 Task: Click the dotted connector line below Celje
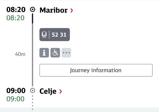[x=33, y=103]
